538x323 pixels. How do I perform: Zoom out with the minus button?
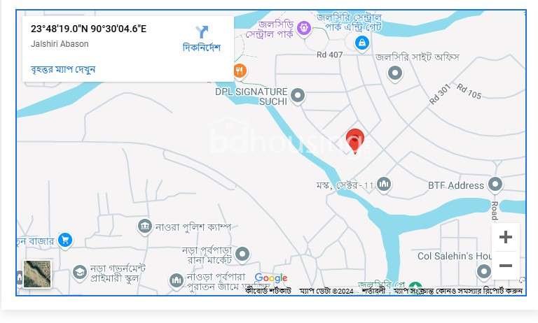click(505, 266)
